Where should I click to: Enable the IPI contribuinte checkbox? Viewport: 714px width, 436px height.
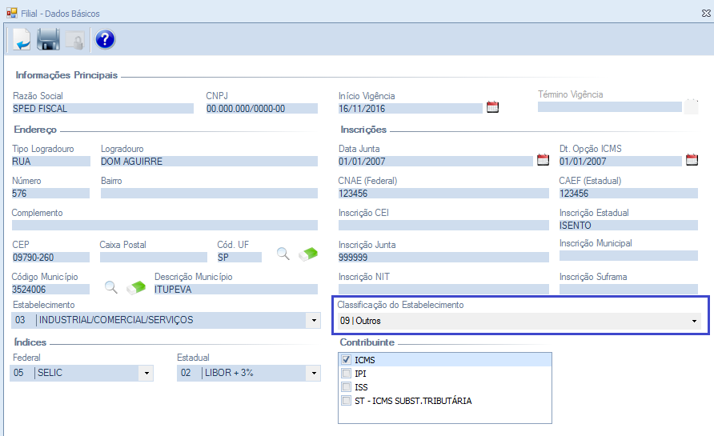click(x=346, y=374)
